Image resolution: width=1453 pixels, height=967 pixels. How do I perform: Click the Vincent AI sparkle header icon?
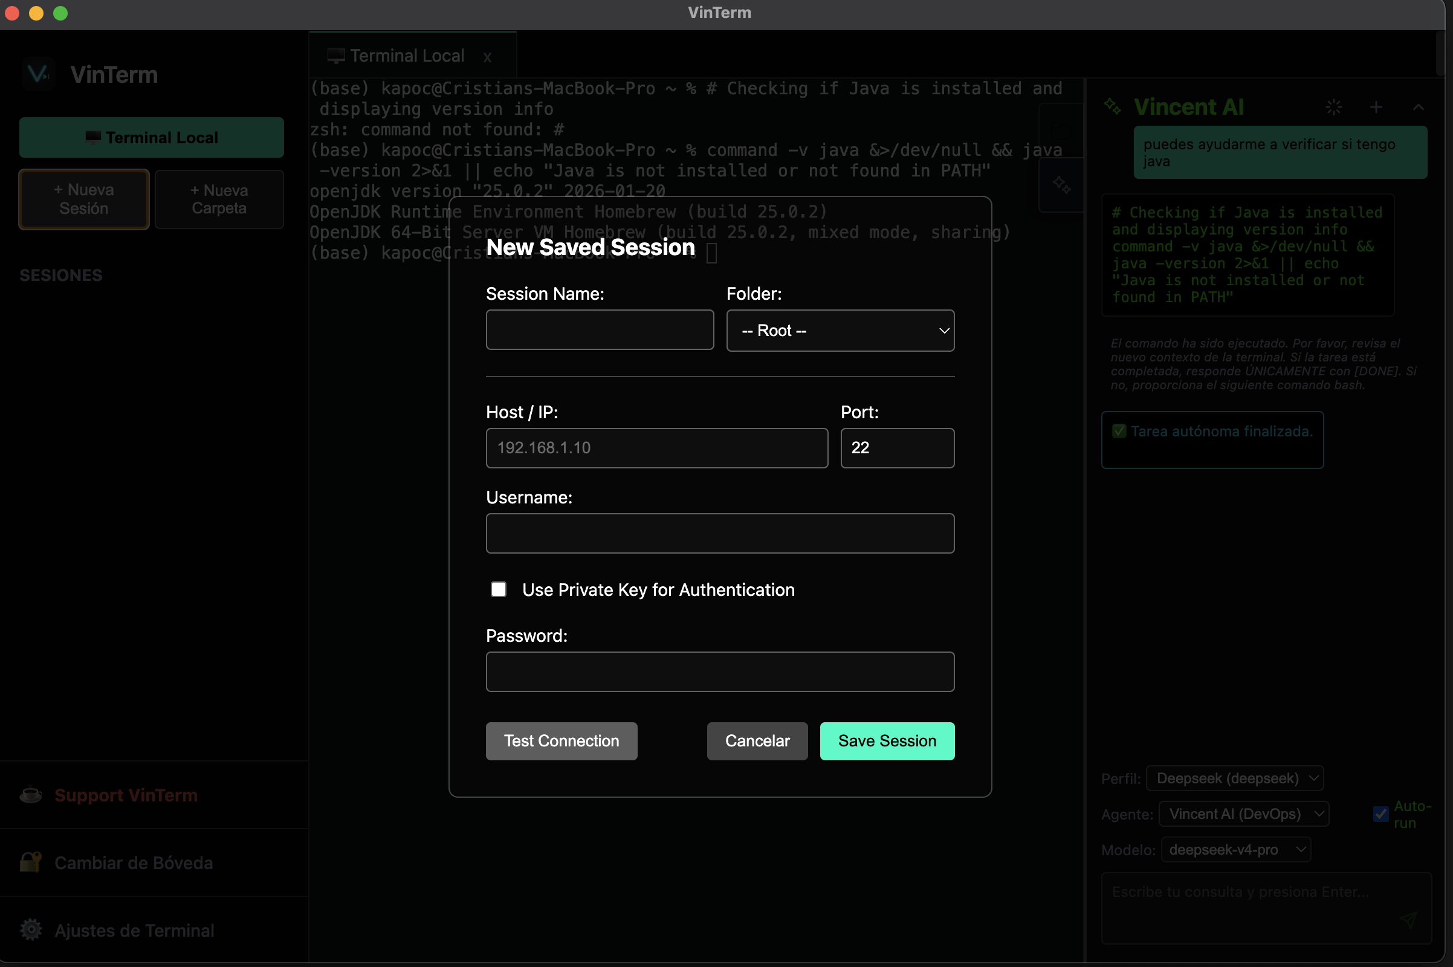pos(1113,107)
